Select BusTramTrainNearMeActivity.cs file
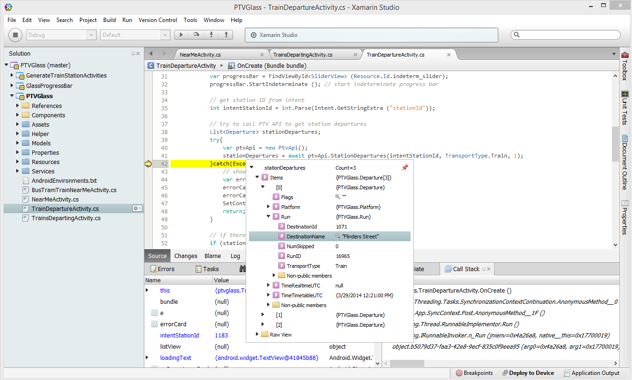632x380 pixels. click(x=74, y=190)
